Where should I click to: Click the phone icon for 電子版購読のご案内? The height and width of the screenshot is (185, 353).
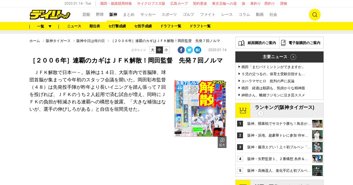pos(283,43)
